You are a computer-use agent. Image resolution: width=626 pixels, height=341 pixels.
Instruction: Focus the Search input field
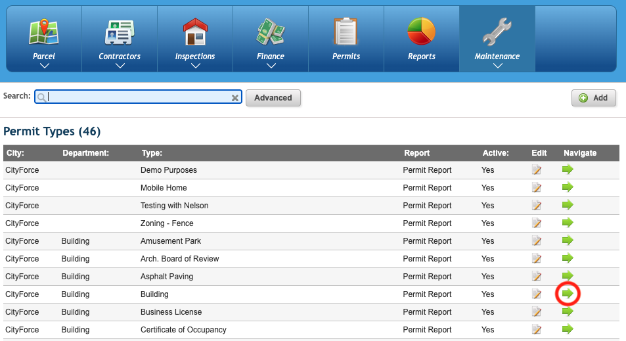point(138,97)
